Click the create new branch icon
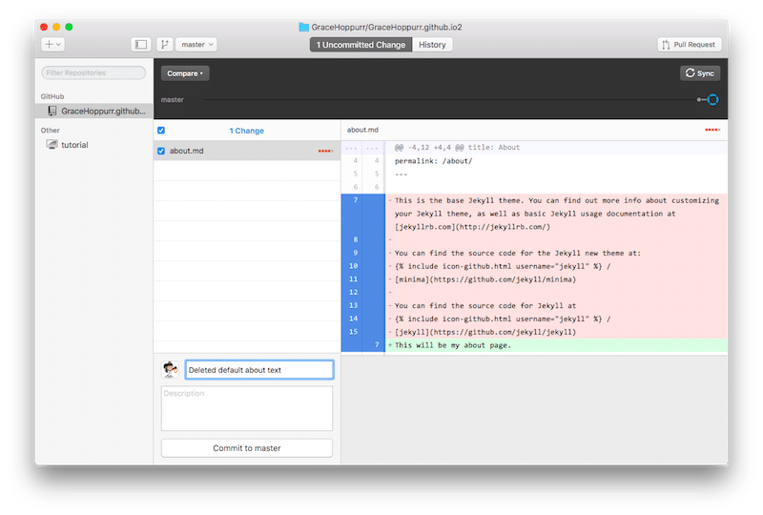 tap(165, 45)
